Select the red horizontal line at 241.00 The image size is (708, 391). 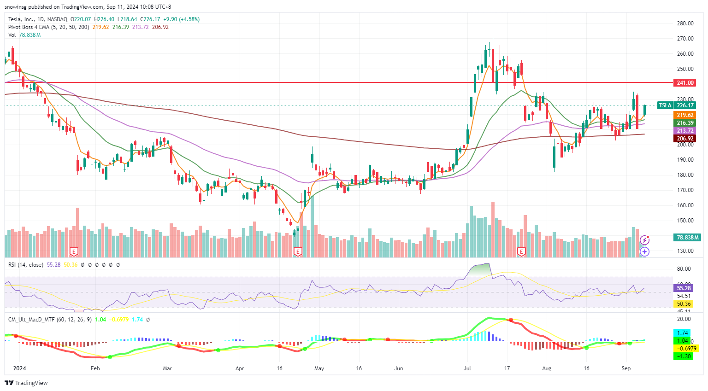(x=339, y=82)
